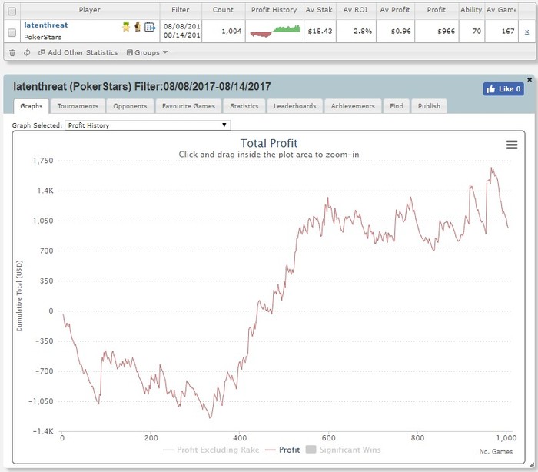Remove the latenthreat row with x link
The width and height of the screenshot is (538, 472).
tap(526, 32)
